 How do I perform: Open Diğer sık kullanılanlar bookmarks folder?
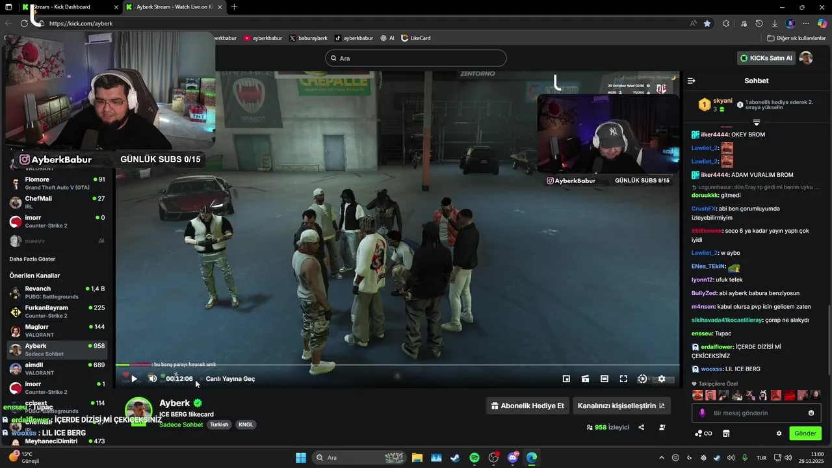click(796, 38)
